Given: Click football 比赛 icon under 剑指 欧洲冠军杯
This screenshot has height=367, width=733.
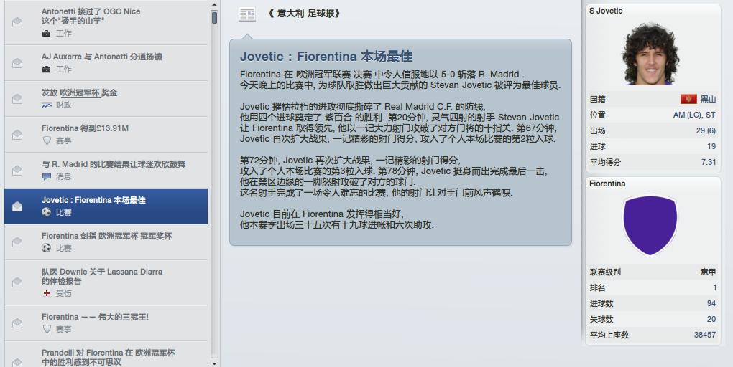Looking at the screenshot, I should coord(46,248).
